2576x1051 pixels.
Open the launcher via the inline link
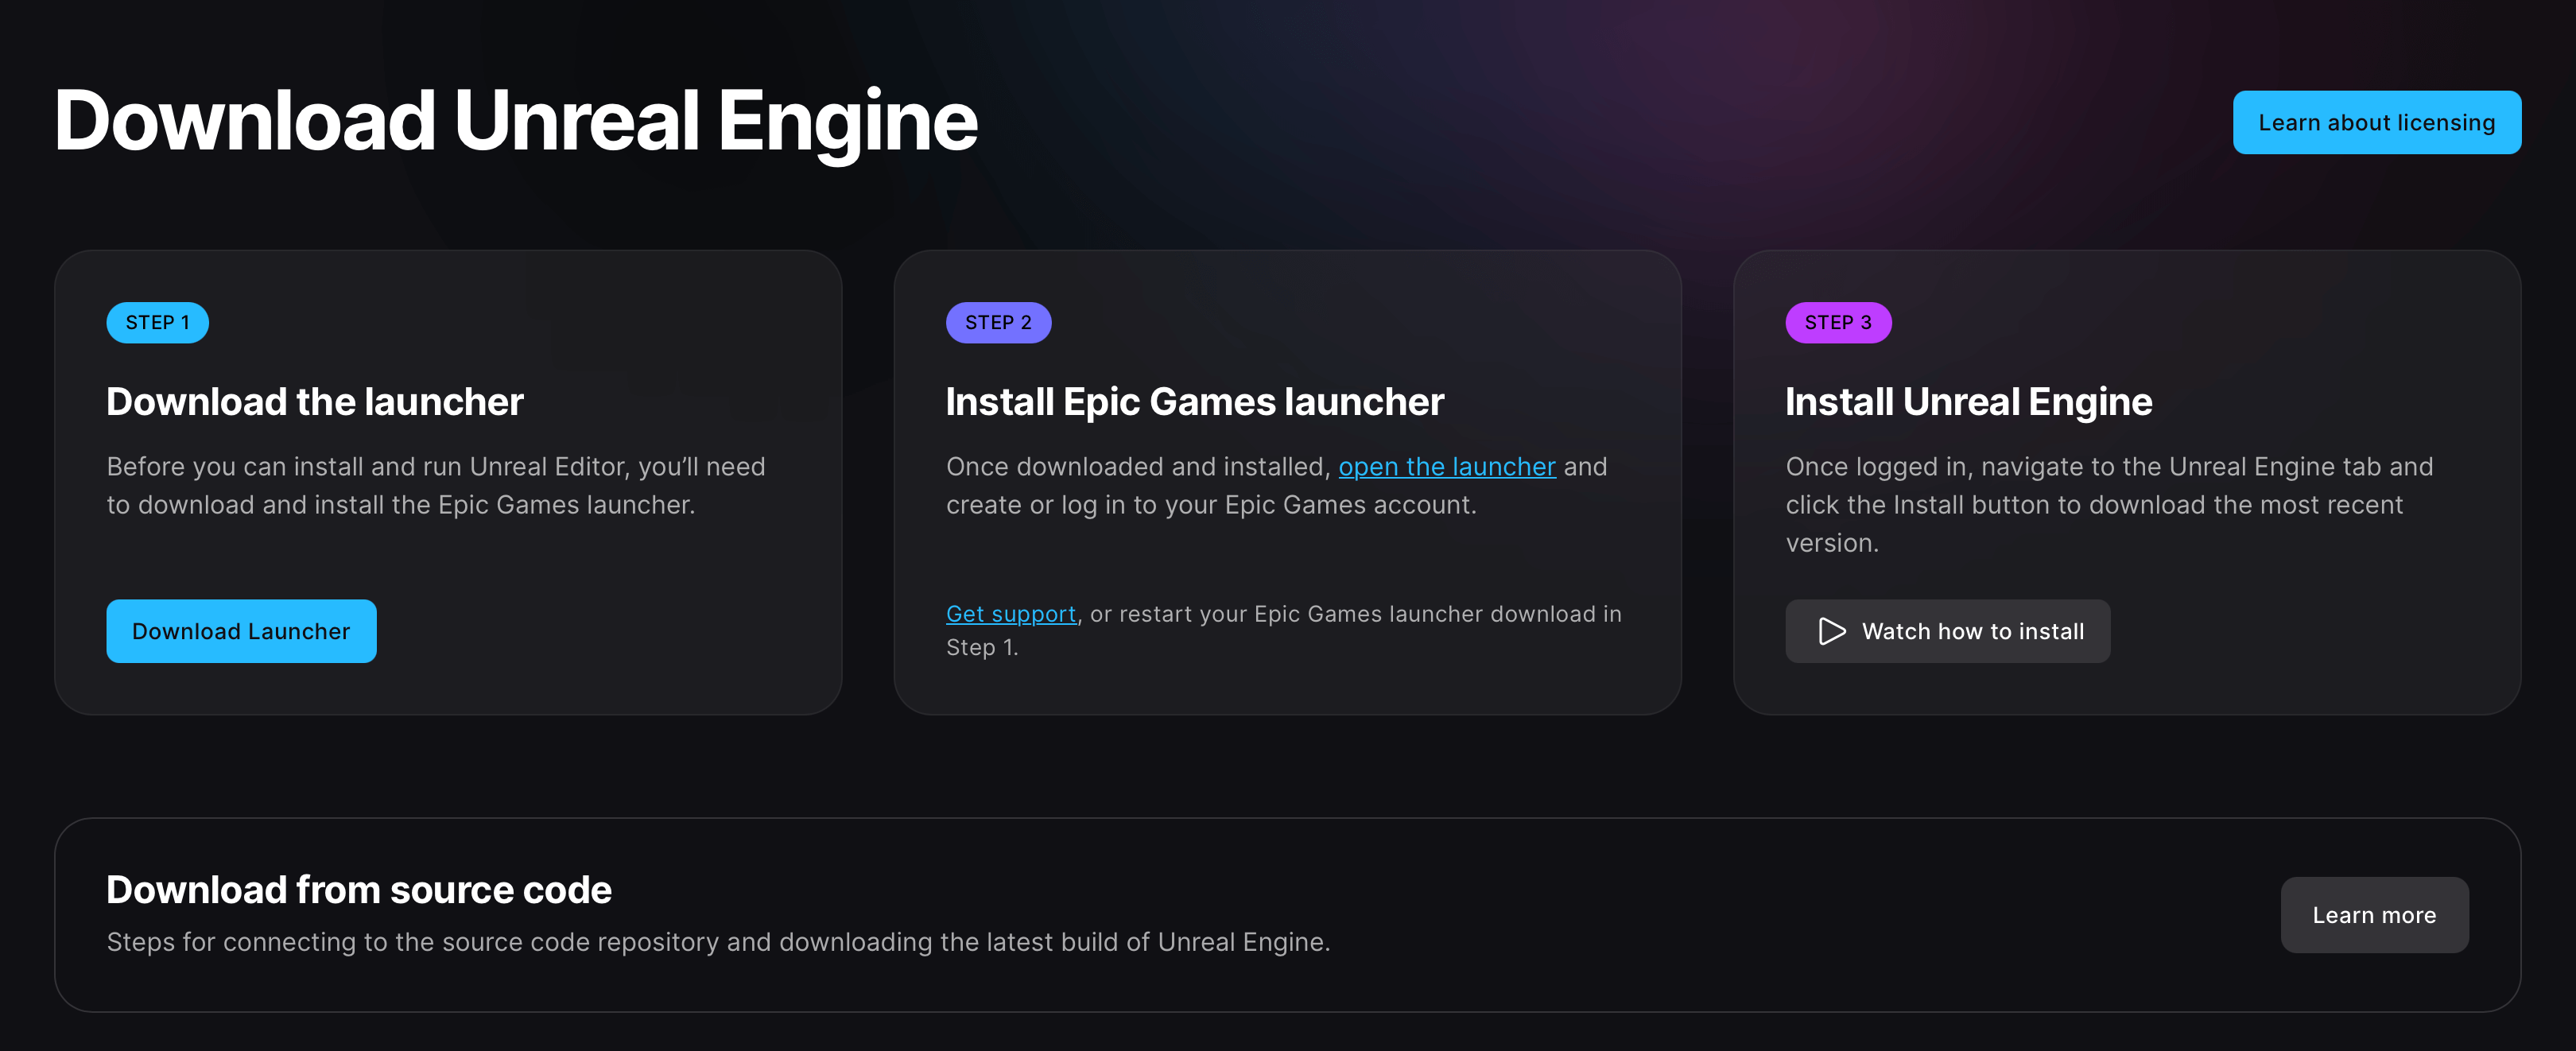tap(1446, 467)
